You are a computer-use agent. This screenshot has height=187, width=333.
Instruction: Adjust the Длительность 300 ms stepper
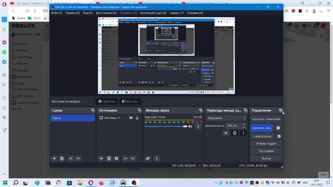[244, 126]
